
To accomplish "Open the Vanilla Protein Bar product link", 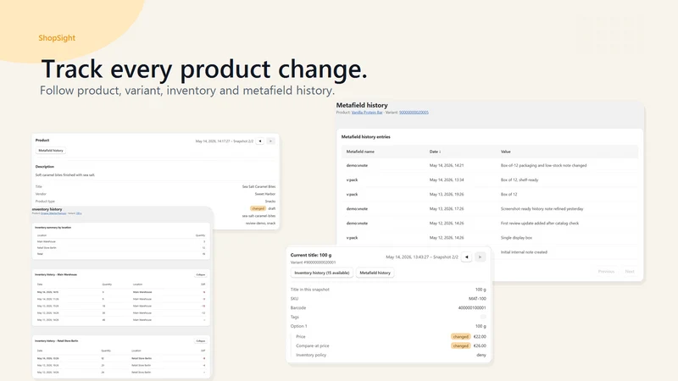I will [x=367, y=113].
